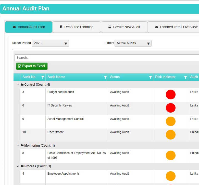This screenshot has width=199, height=185.
Task: Click the Annual Audit Plan tab envelope icon
Action: point(14,27)
